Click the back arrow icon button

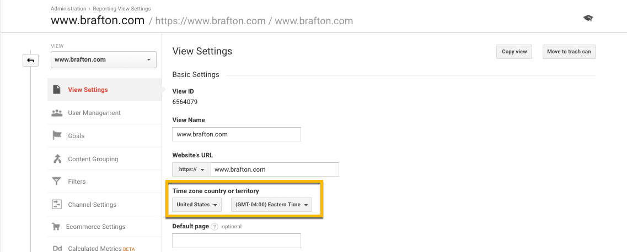pos(30,60)
